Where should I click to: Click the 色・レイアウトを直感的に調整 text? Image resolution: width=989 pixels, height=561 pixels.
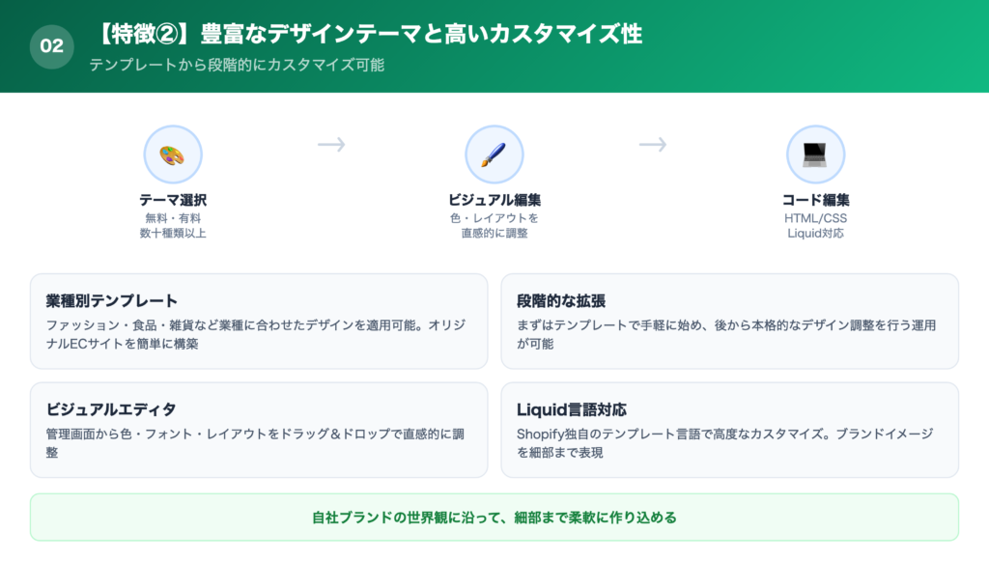pyautogui.click(x=494, y=226)
